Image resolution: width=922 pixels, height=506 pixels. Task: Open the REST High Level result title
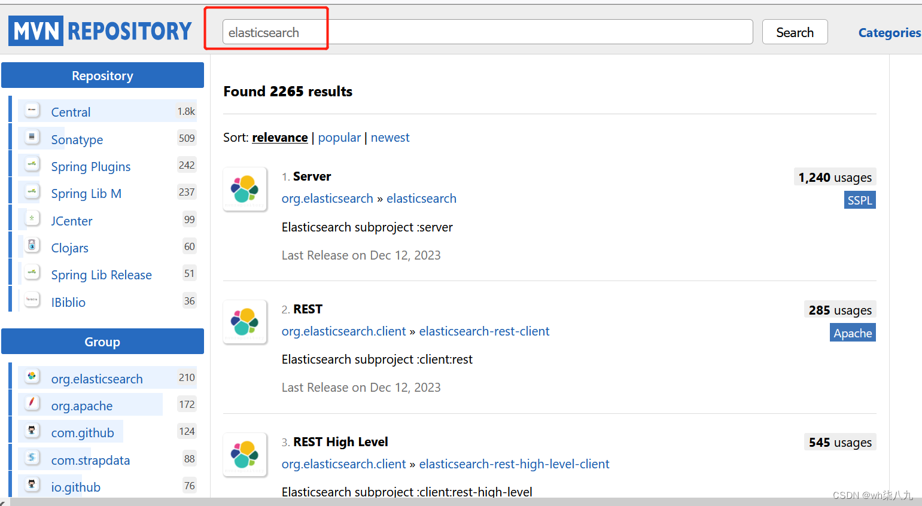(340, 442)
